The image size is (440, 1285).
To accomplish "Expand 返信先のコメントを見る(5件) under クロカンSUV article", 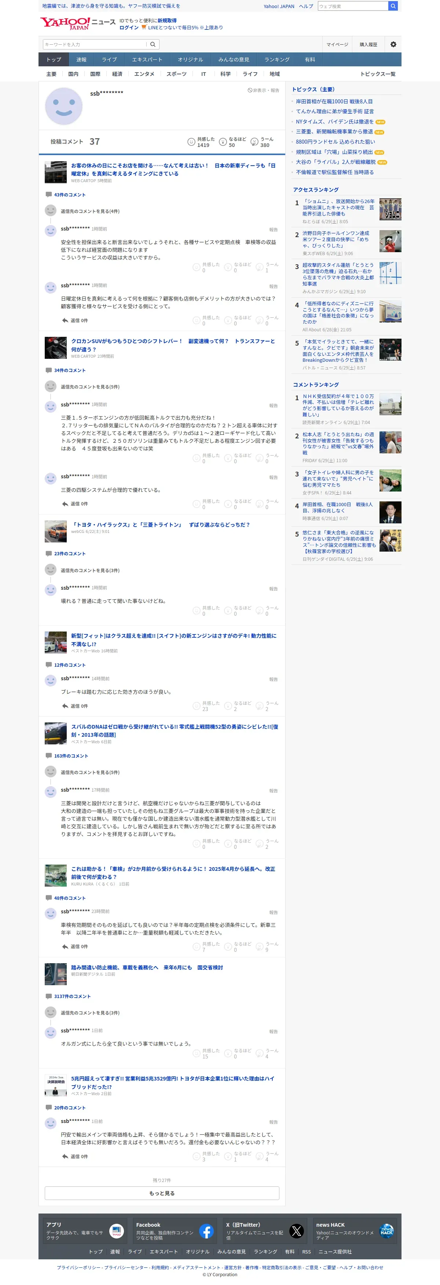I will (90, 387).
